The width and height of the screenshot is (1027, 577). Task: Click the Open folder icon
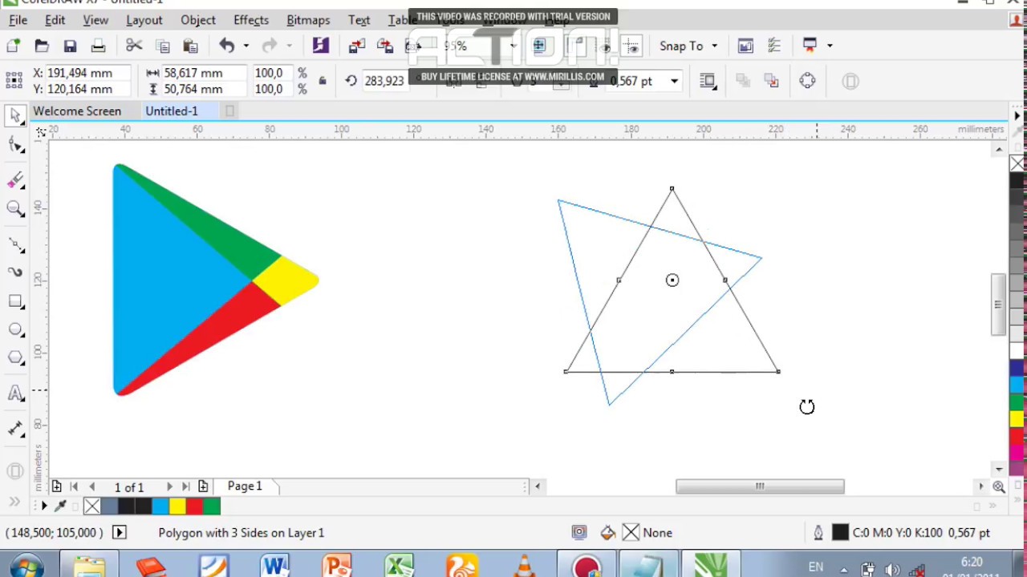click(42, 46)
